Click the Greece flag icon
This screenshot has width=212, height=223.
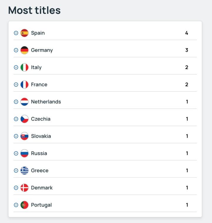coord(24,170)
